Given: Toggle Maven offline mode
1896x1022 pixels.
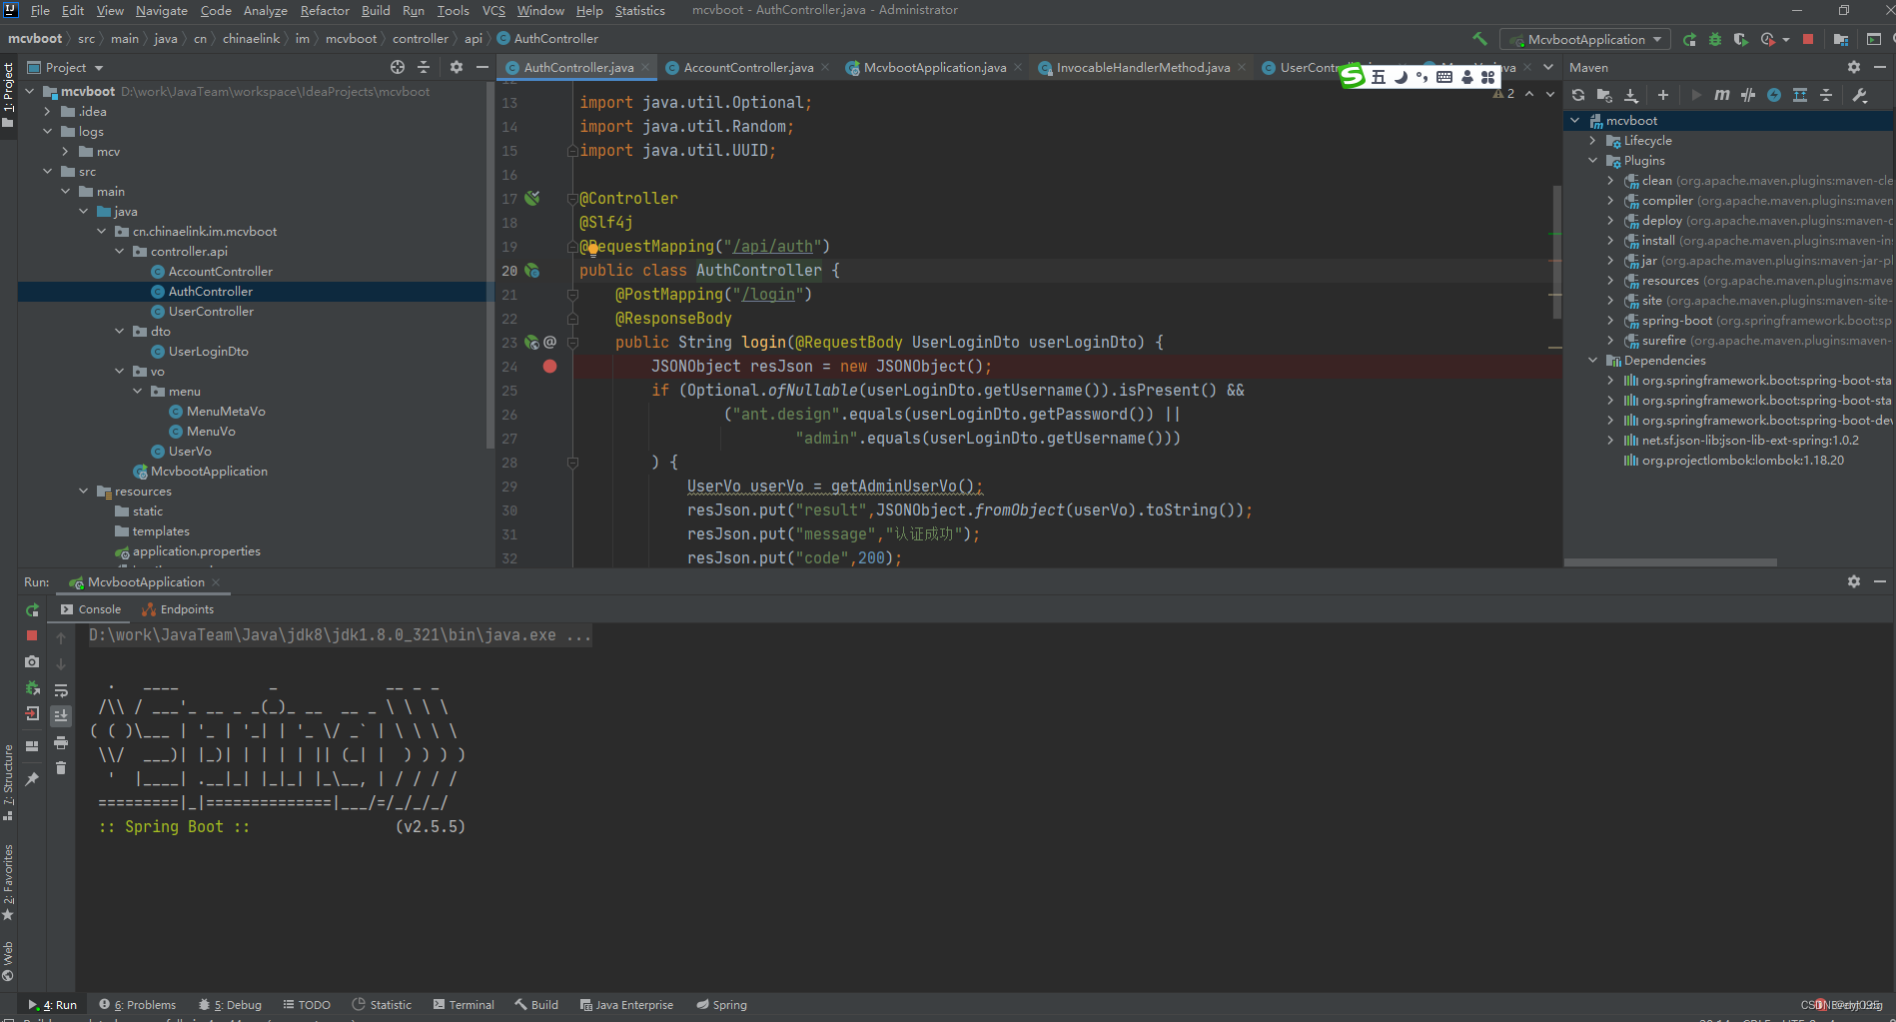Looking at the screenshot, I should [x=1748, y=95].
